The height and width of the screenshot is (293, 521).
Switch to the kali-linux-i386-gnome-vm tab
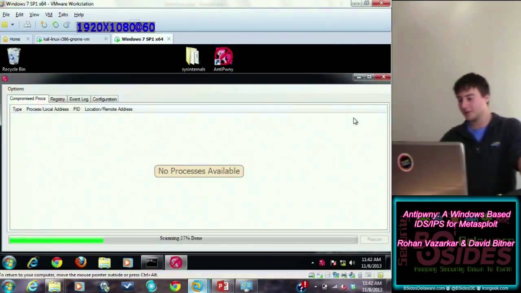[x=66, y=39]
